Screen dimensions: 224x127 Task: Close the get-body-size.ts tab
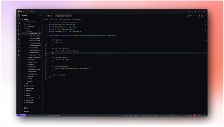[70, 16]
